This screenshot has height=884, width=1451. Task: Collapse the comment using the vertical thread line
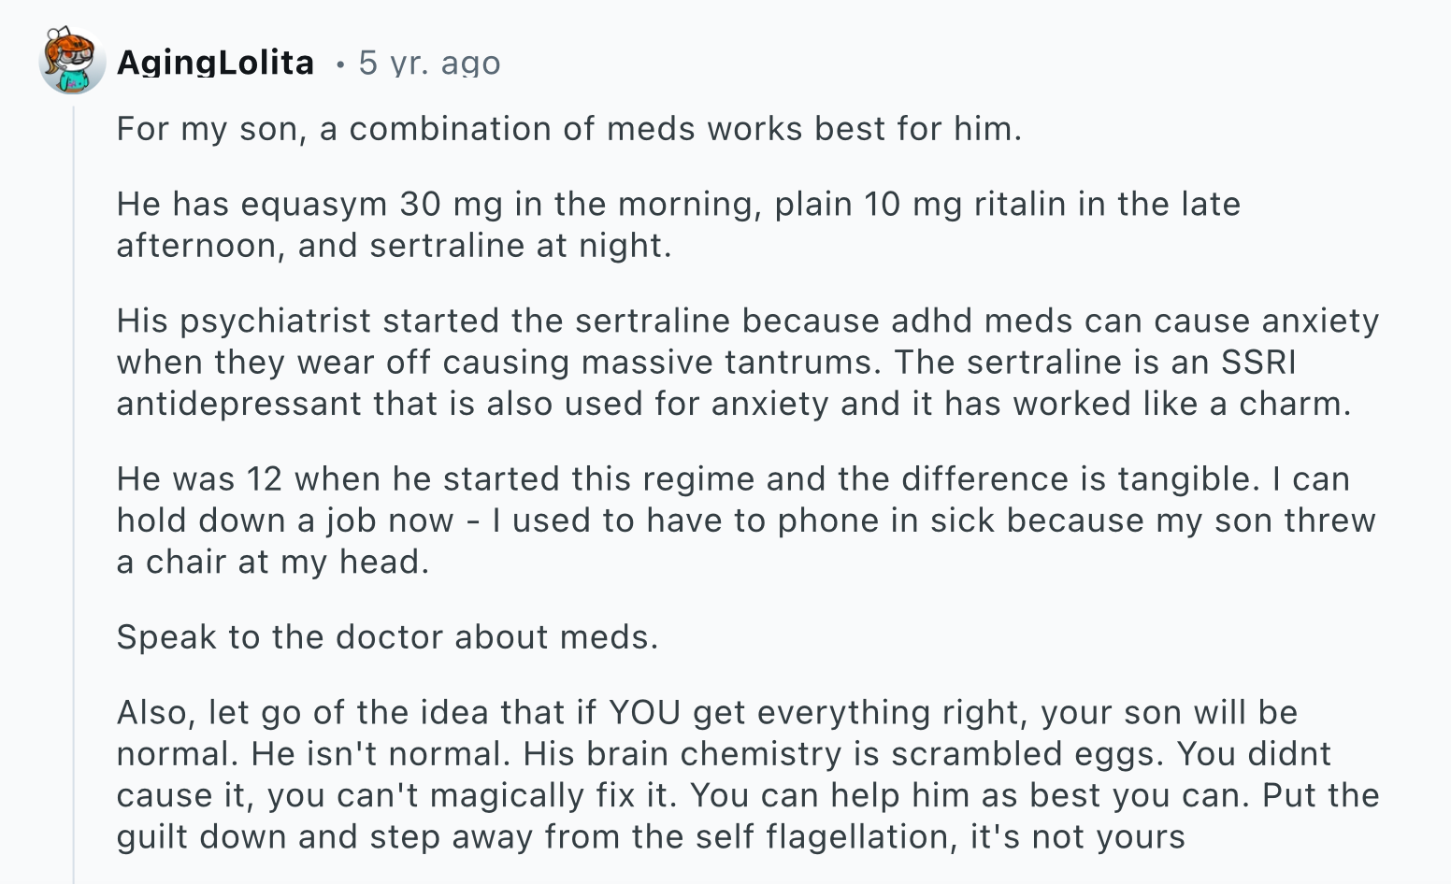74,493
